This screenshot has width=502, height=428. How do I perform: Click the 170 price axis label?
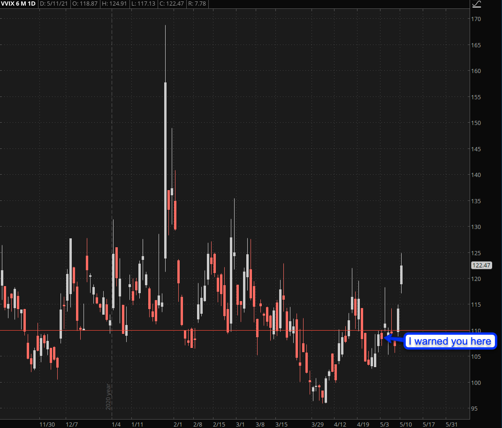476,19
